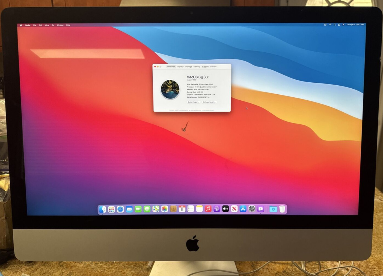383x276 pixels.
Task: Switch to the Storage tab
Action: click(189, 67)
